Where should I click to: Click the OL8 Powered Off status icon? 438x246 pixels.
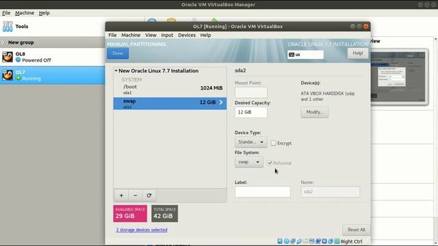(x=18, y=59)
